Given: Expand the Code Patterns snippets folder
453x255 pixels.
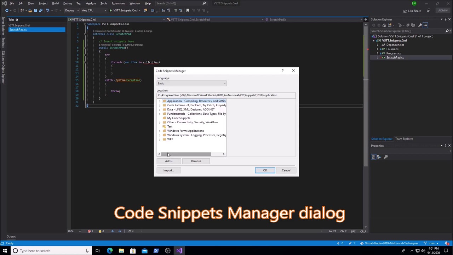Looking at the screenshot, I should click(x=159, y=105).
